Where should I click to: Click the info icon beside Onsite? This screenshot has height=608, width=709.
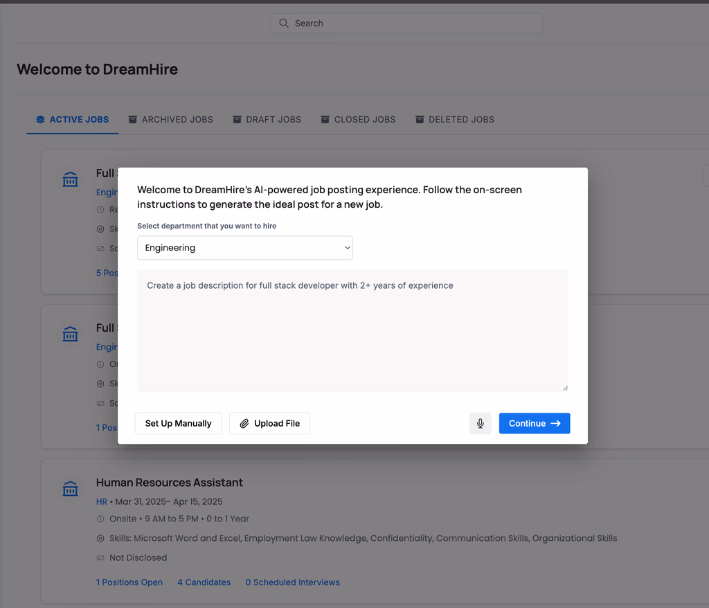pos(100,519)
